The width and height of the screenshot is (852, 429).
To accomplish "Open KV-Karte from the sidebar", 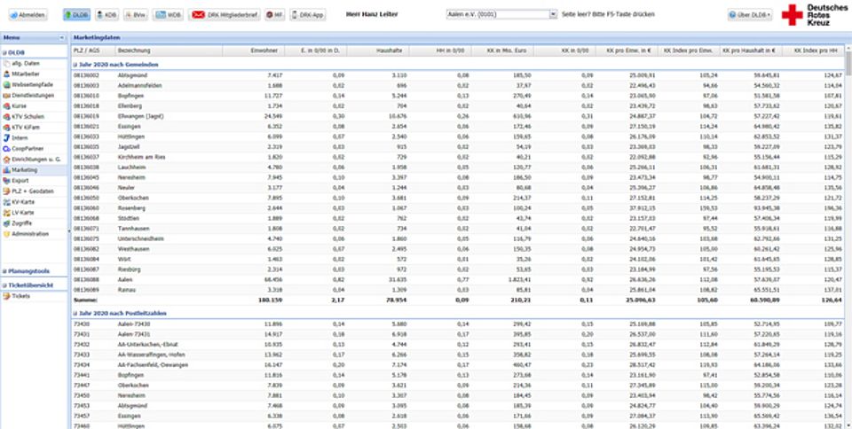I will point(23,201).
